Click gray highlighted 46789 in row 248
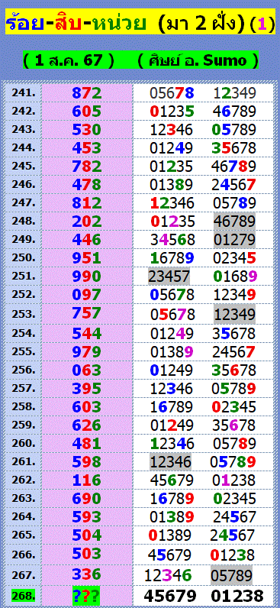Viewport: 280px width, 608px height. (x=234, y=222)
